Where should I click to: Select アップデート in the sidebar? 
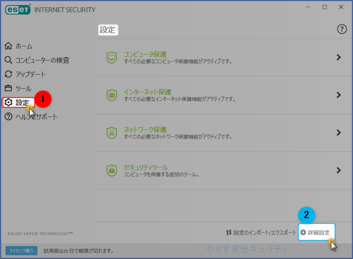pos(31,74)
